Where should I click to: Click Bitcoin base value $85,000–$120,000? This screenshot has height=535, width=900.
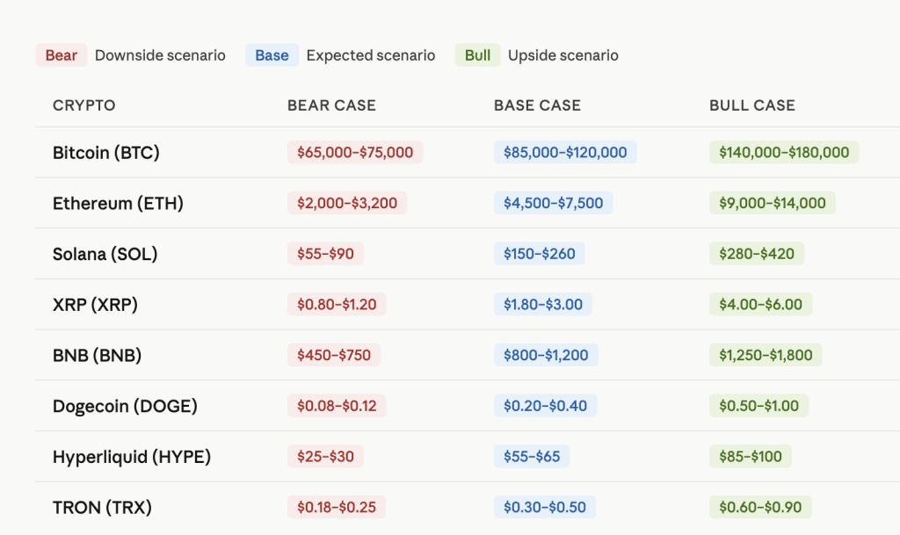[565, 153]
